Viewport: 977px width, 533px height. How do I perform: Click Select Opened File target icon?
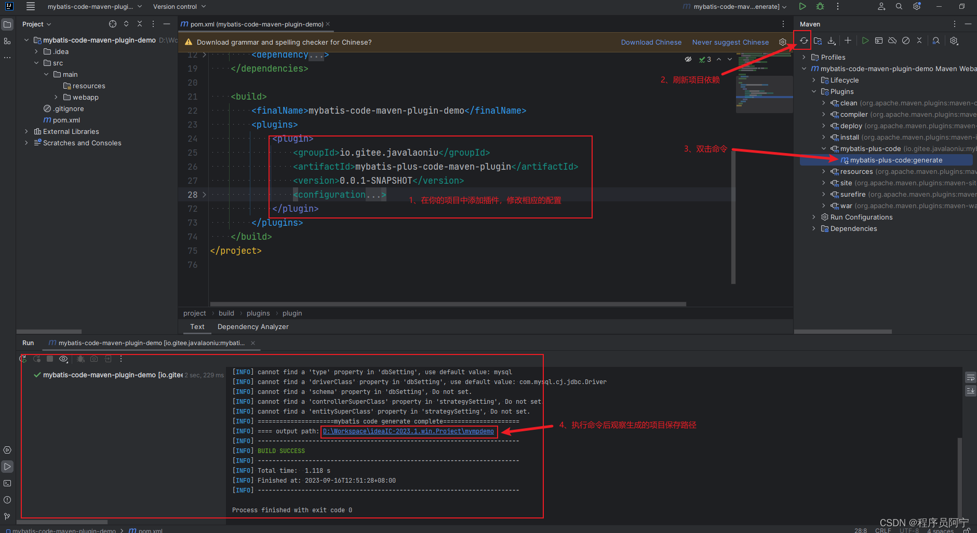pyautogui.click(x=113, y=24)
